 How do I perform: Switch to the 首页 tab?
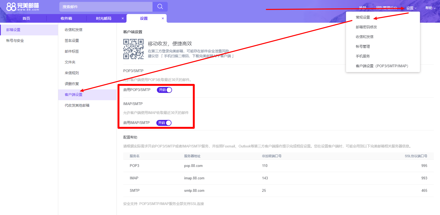(x=26, y=18)
